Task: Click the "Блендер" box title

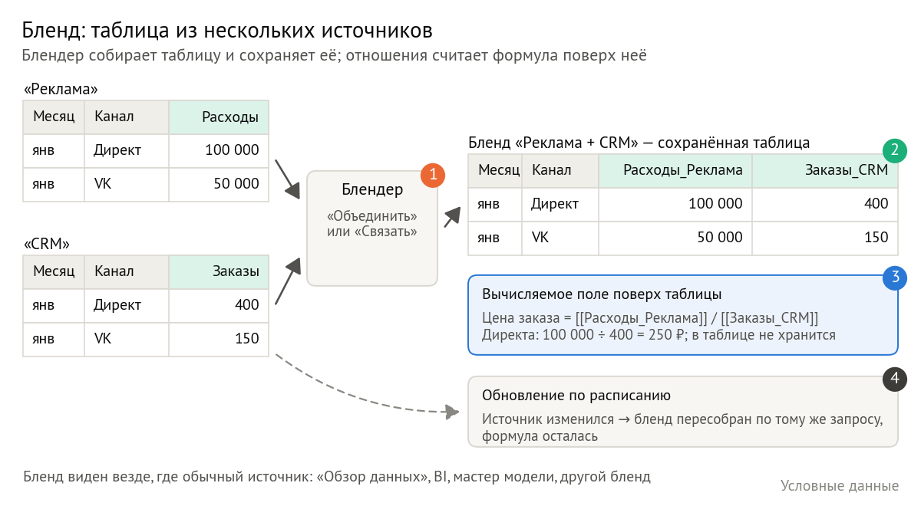Action: [371, 189]
